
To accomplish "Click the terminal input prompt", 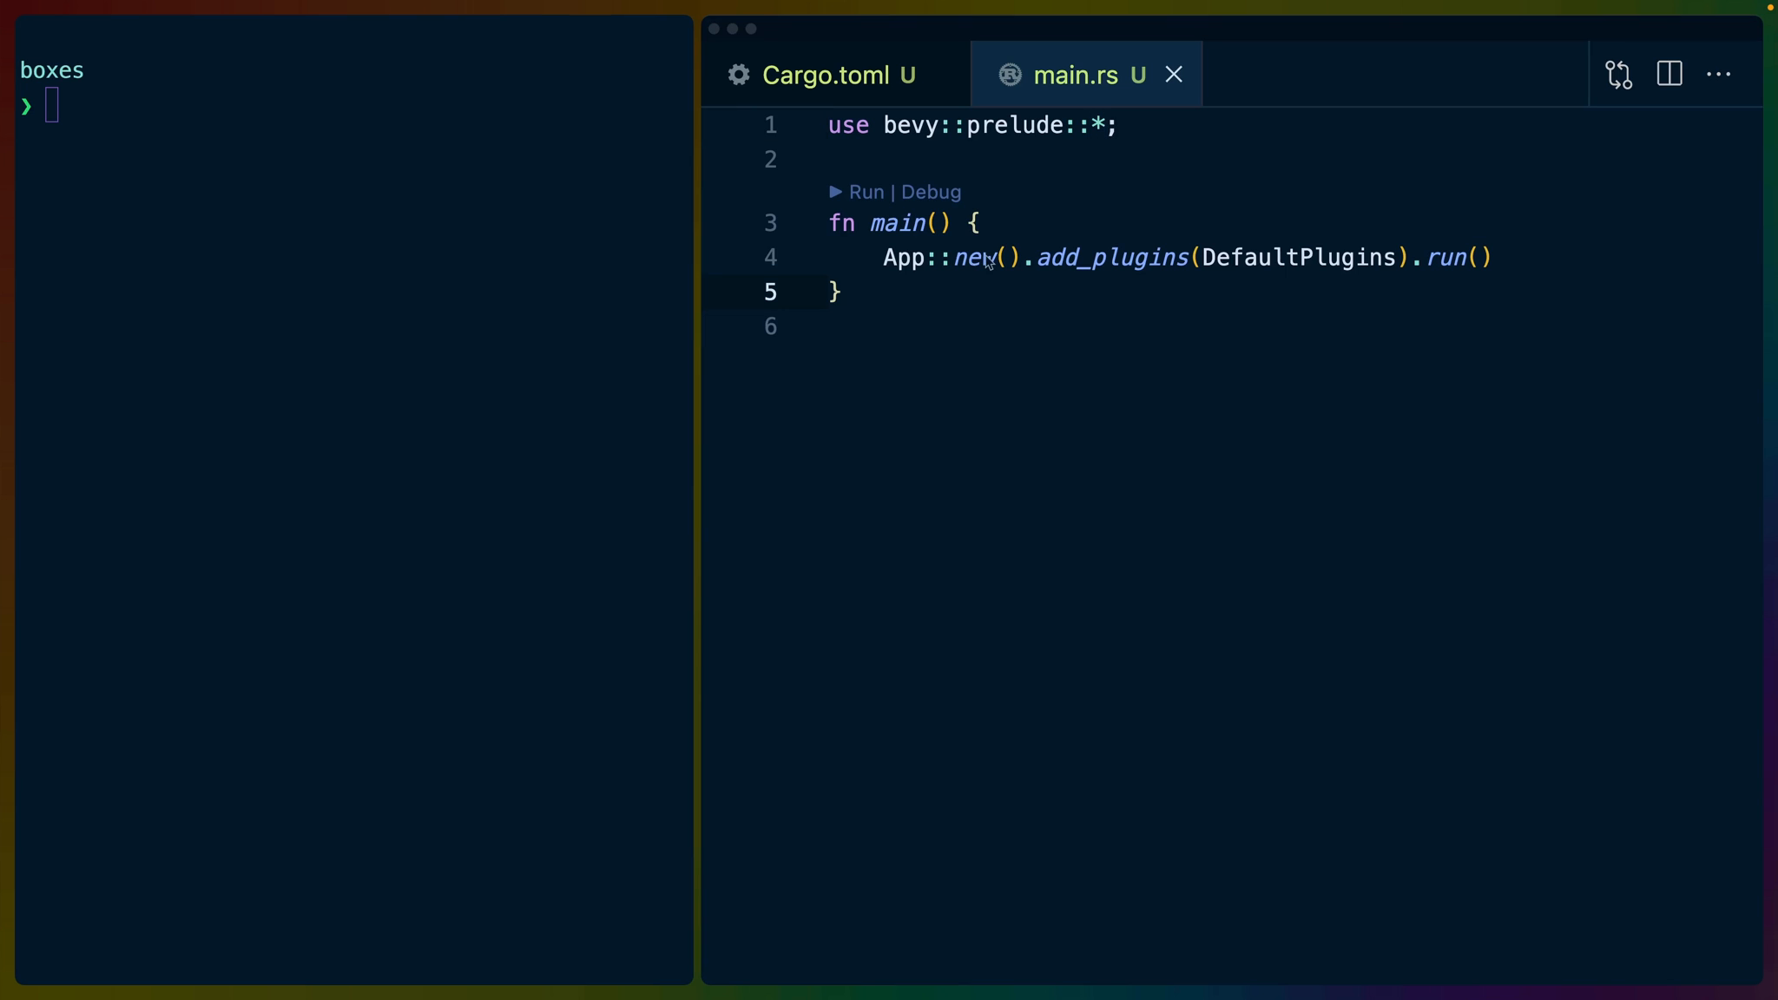I will tap(52, 104).
